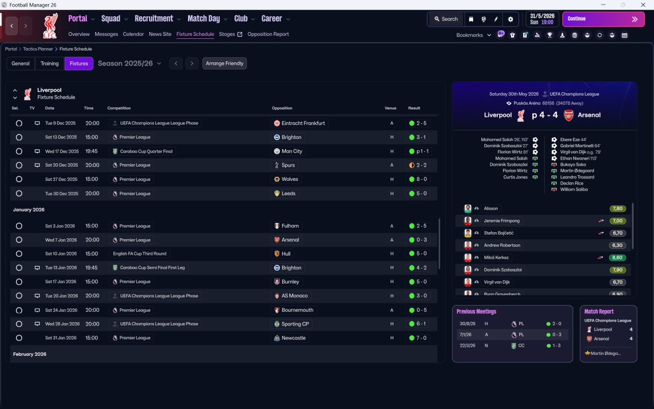The height and width of the screenshot is (409, 654).
Task: Select the Eintracht Frankfurt fixture radio button
Action: [x=19, y=123]
